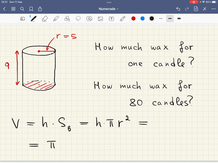Open the more options ellipsis menu

[213, 9]
